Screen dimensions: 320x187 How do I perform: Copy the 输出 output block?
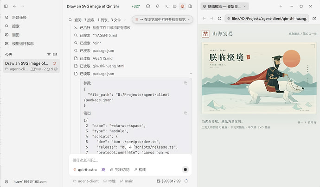coord(186,113)
